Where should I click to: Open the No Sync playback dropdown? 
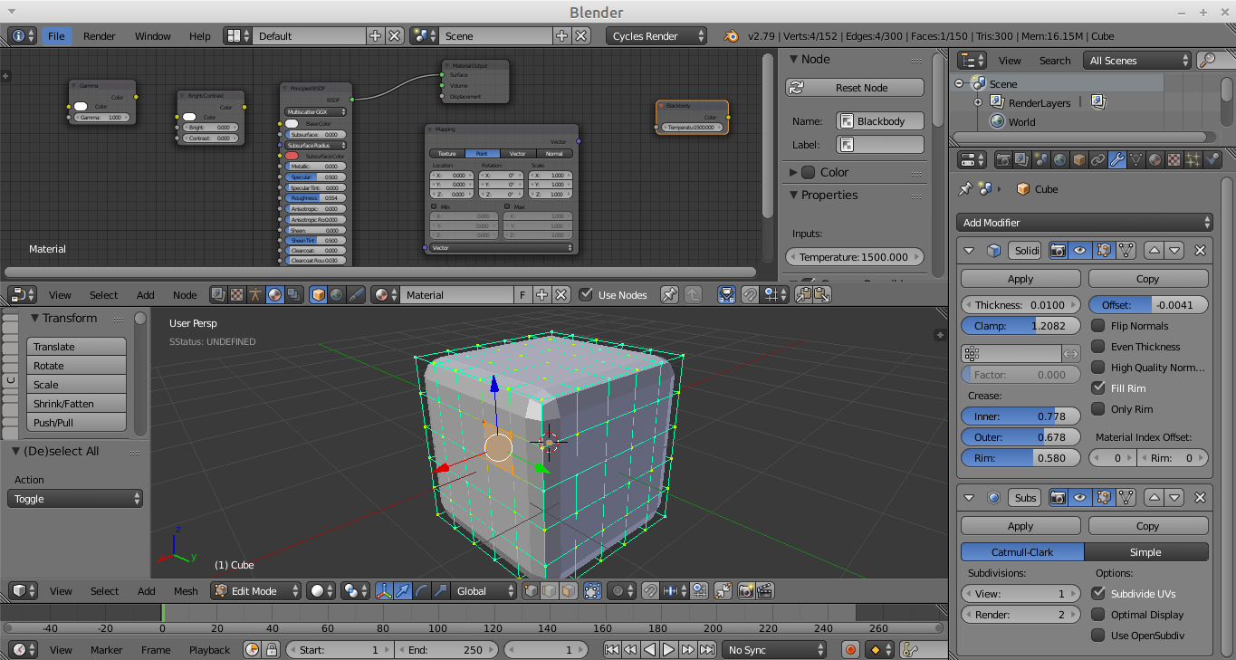[775, 650]
